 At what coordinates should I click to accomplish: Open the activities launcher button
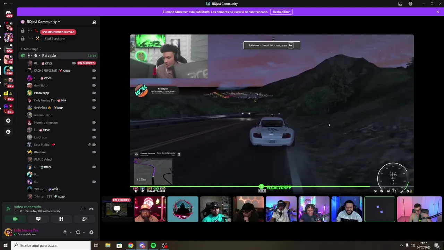click(x=61, y=219)
